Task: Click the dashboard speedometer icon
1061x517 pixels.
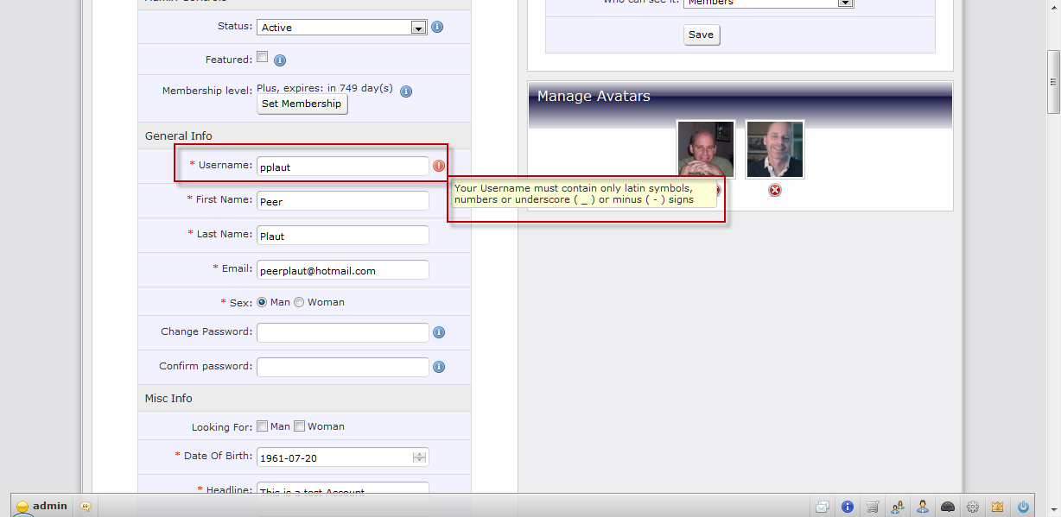Action: (948, 507)
